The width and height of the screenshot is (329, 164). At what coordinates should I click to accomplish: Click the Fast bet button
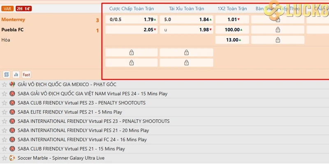coord(26,75)
